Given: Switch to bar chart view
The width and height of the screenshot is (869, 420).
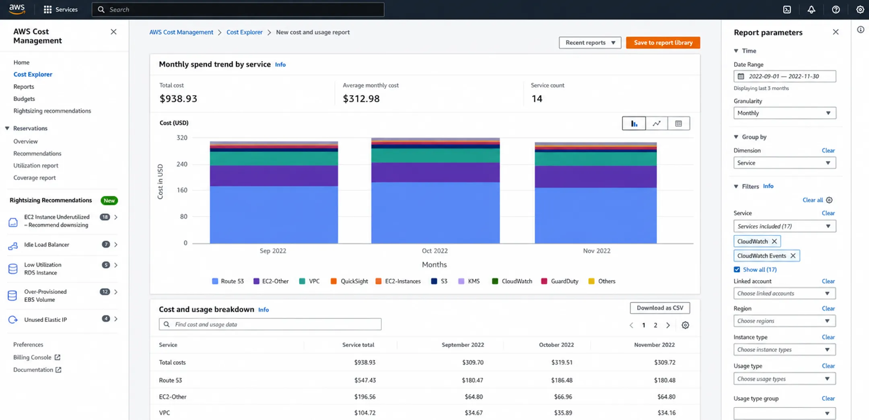Looking at the screenshot, I should pos(634,124).
